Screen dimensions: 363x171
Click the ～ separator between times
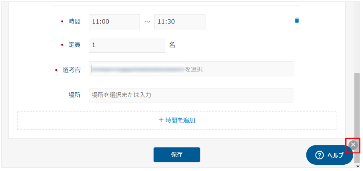pos(147,22)
